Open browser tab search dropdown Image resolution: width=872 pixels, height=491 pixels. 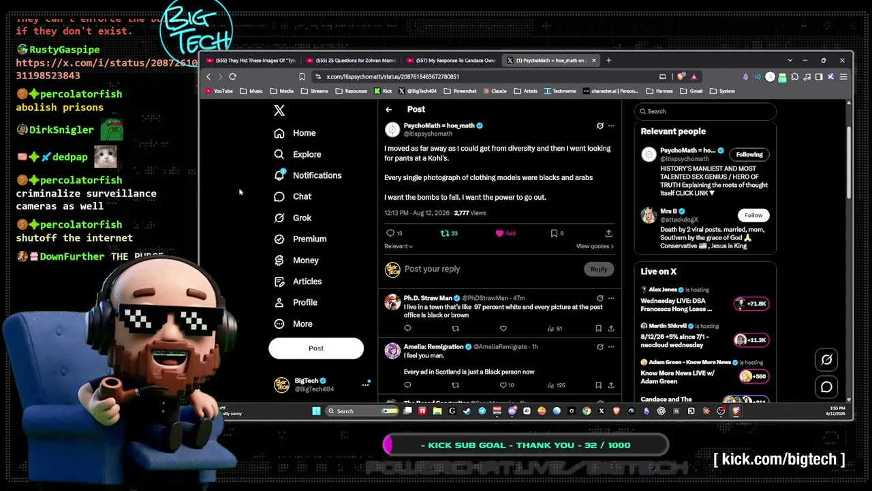790,61
